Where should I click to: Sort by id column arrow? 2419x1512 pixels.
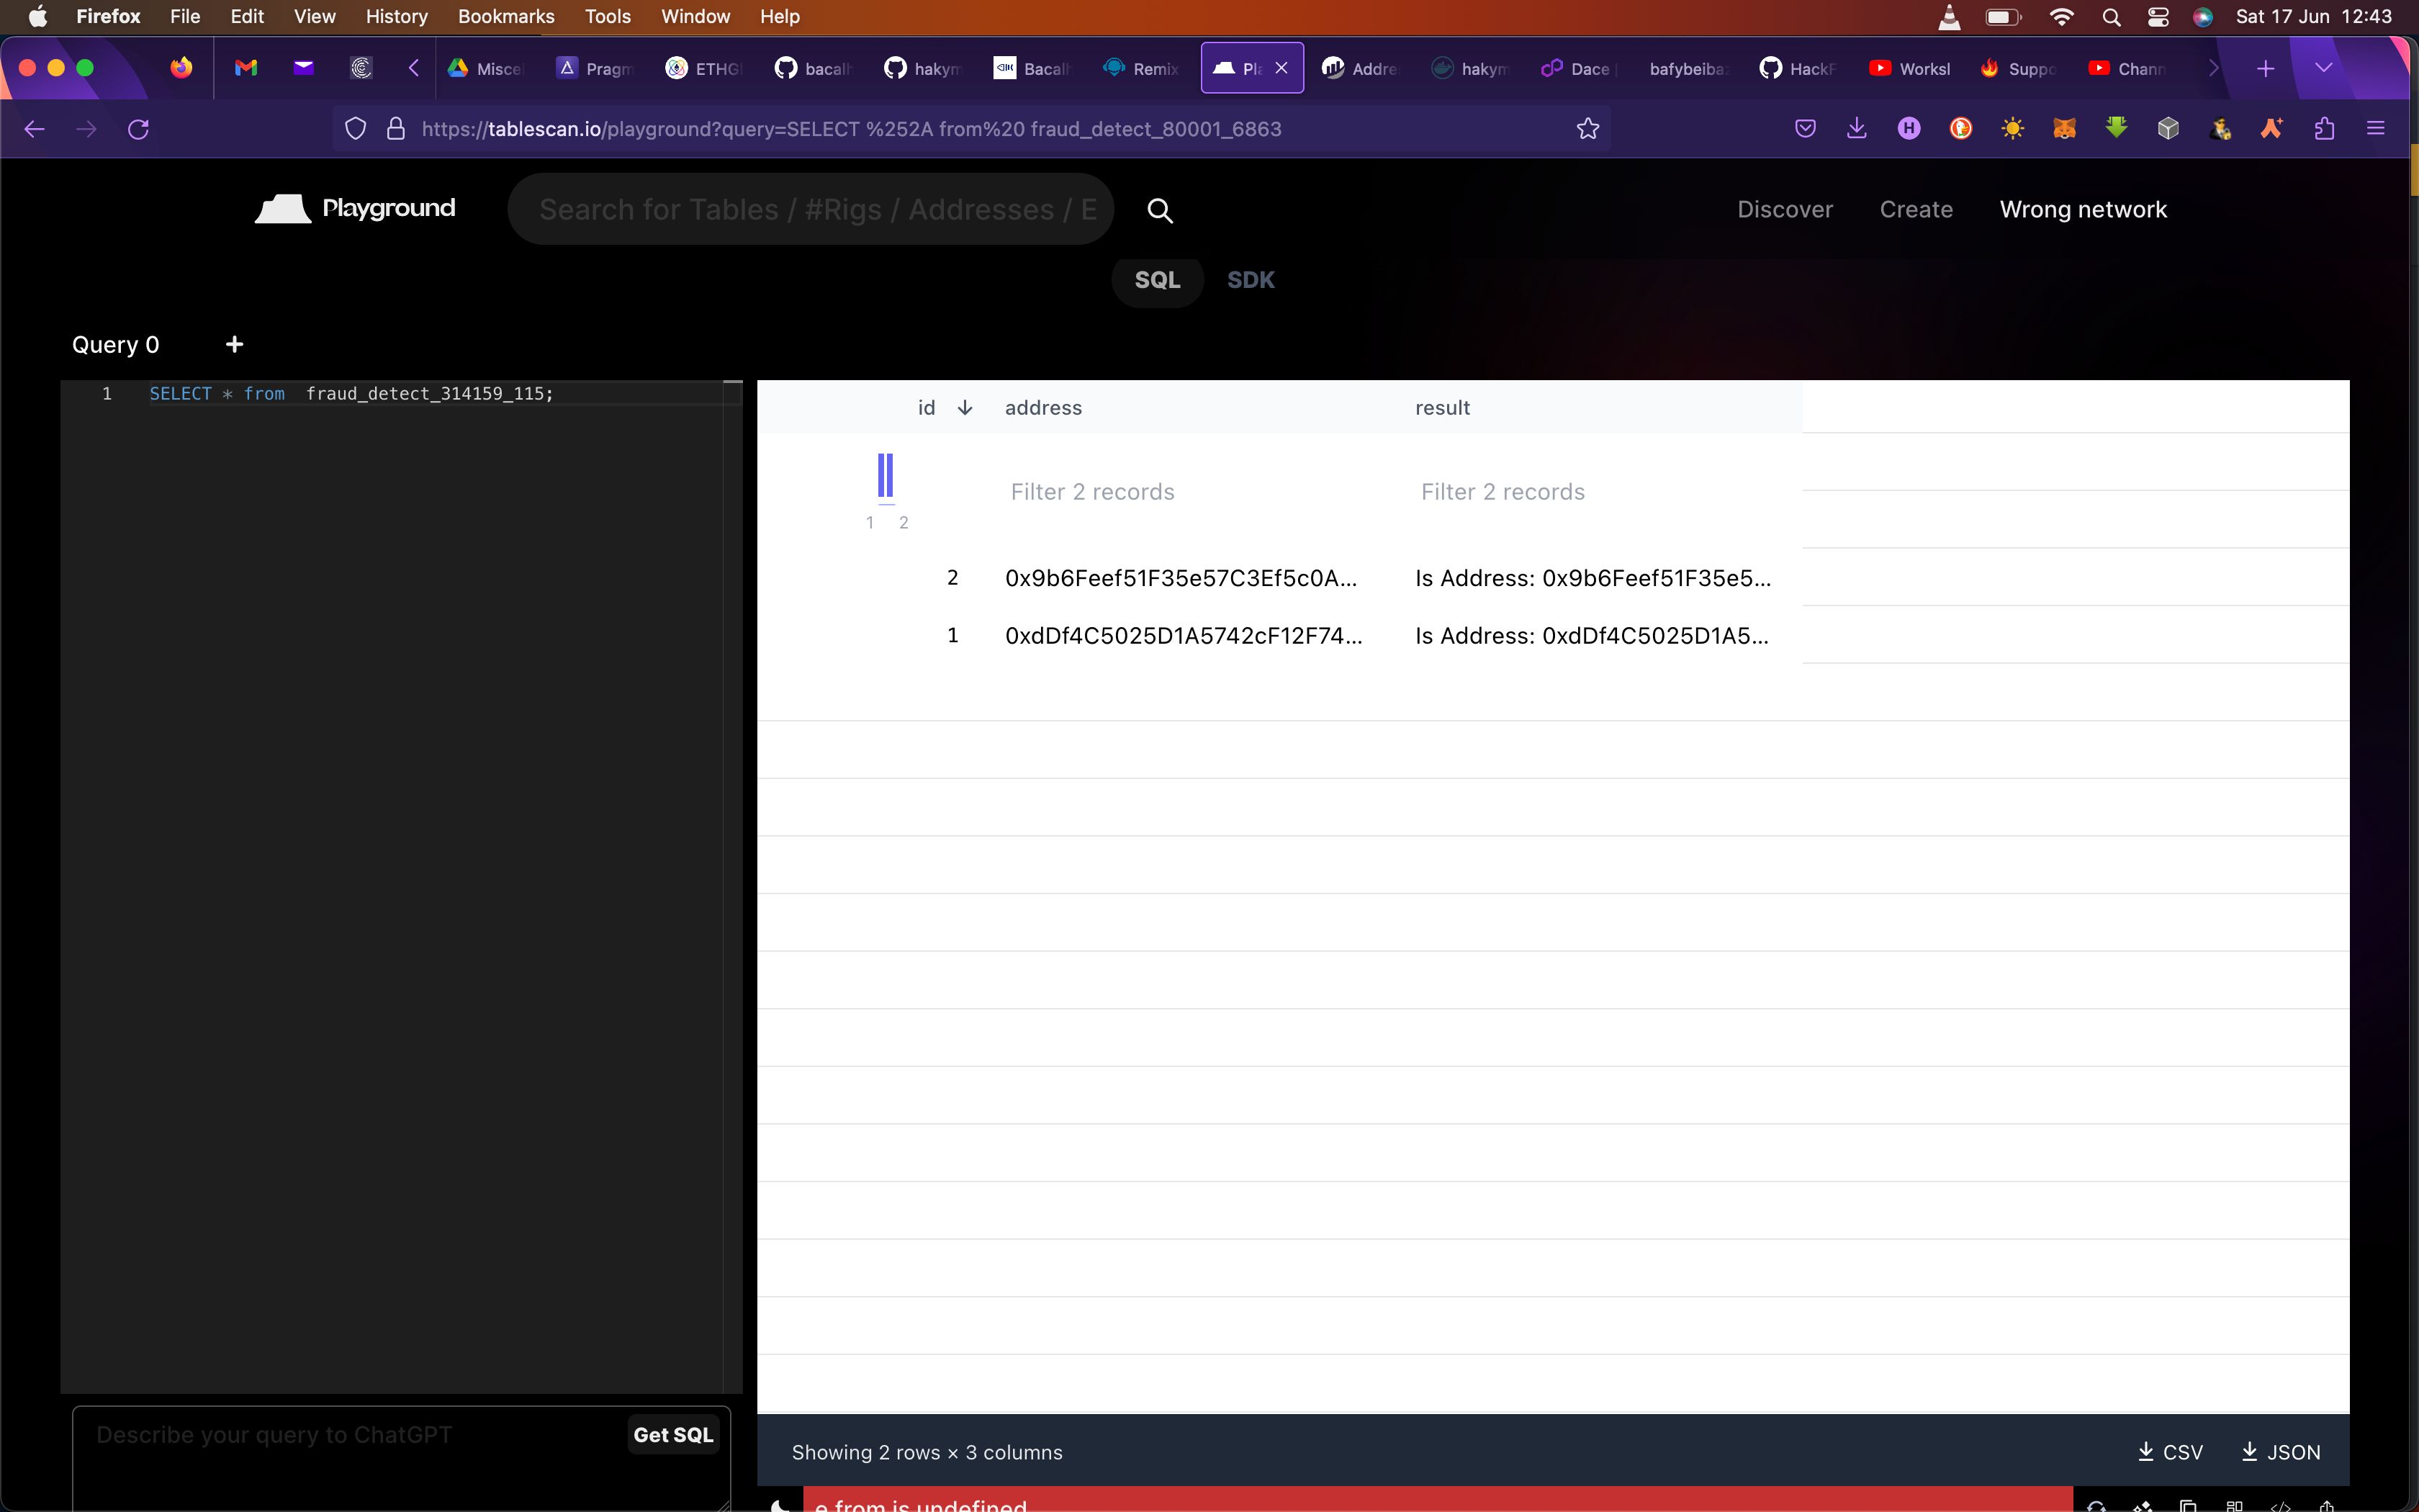[965, 408]
